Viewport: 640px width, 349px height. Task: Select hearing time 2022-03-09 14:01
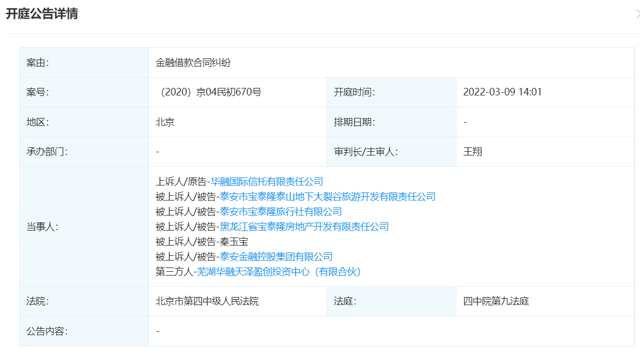(x=502, y=92)
